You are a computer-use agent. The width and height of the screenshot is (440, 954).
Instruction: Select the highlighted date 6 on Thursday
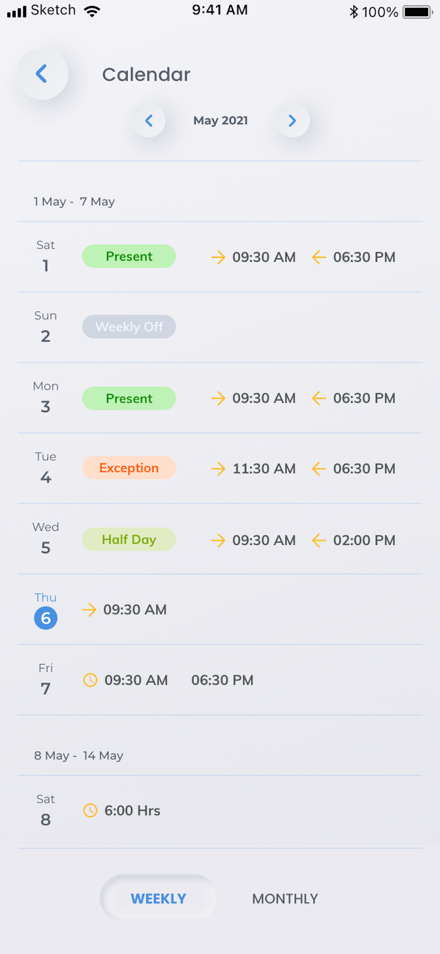coord(46,618)
